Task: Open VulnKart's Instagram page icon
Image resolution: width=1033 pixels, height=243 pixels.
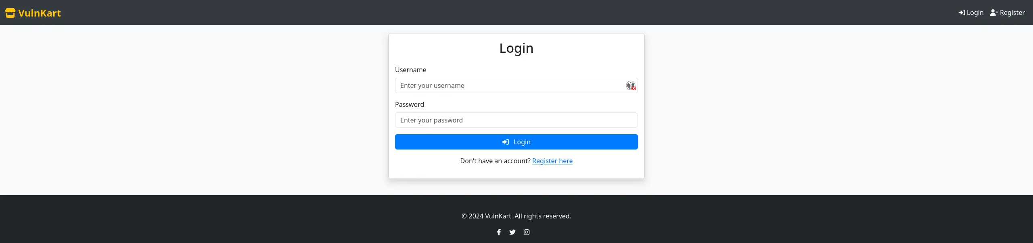Action: click(x=526, y=232)
